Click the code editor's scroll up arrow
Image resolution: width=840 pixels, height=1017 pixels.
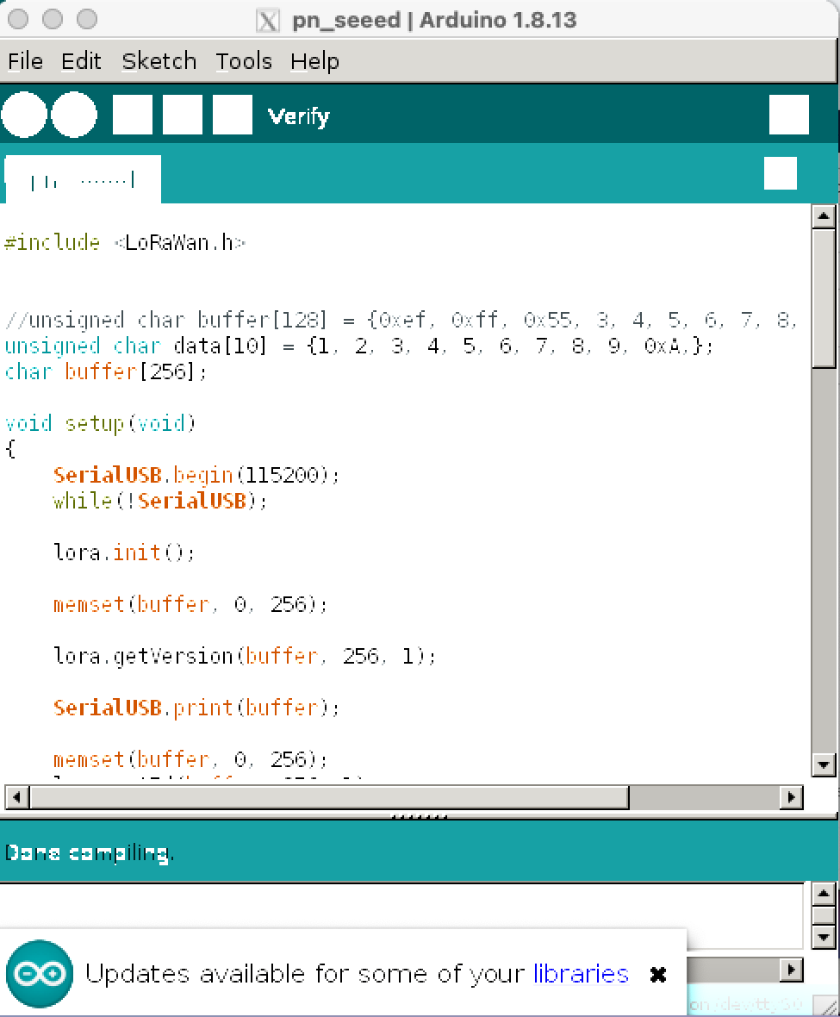[824, 216]
